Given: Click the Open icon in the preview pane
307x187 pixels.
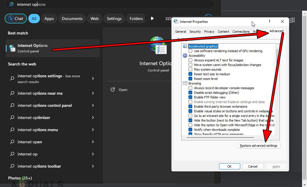Looking at the screenshot, I should 112,89.
